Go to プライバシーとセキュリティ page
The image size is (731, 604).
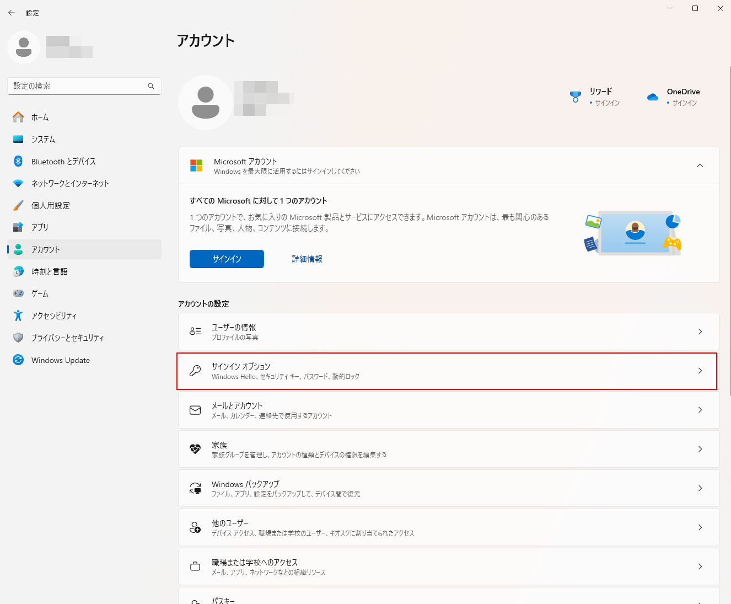pyautogui.click(x=67, y=338)
